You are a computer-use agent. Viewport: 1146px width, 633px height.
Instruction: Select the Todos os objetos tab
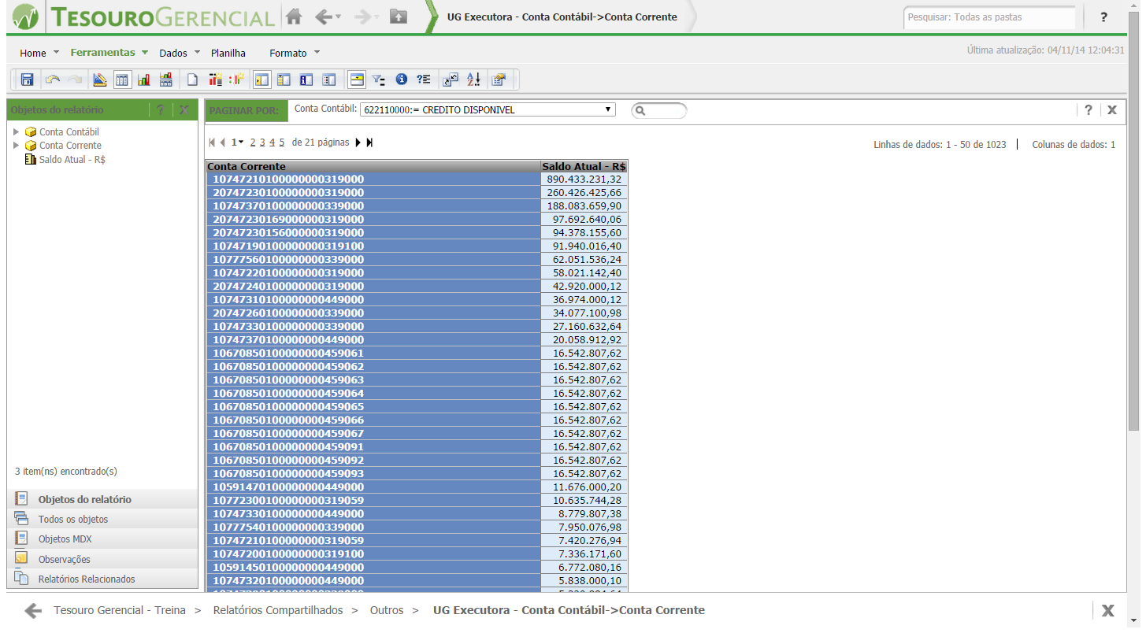102,519
